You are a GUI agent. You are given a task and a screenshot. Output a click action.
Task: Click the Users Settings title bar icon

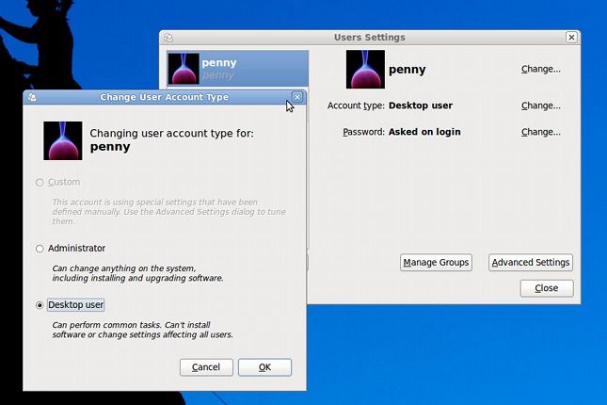coord(168,38)
